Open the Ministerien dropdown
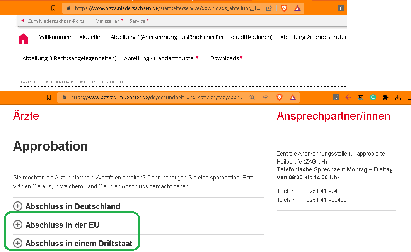 pos(109,21)
